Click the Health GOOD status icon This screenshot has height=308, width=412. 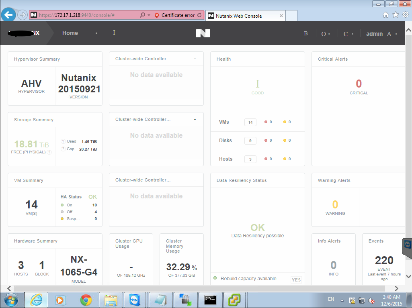[258, 84]
